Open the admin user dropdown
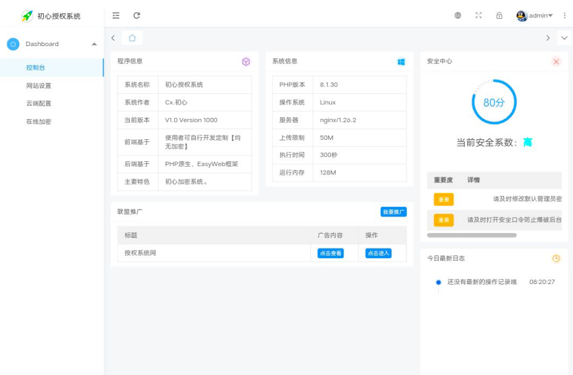The width and height of the screenshot is (573, 375). (x=535, y=15)
